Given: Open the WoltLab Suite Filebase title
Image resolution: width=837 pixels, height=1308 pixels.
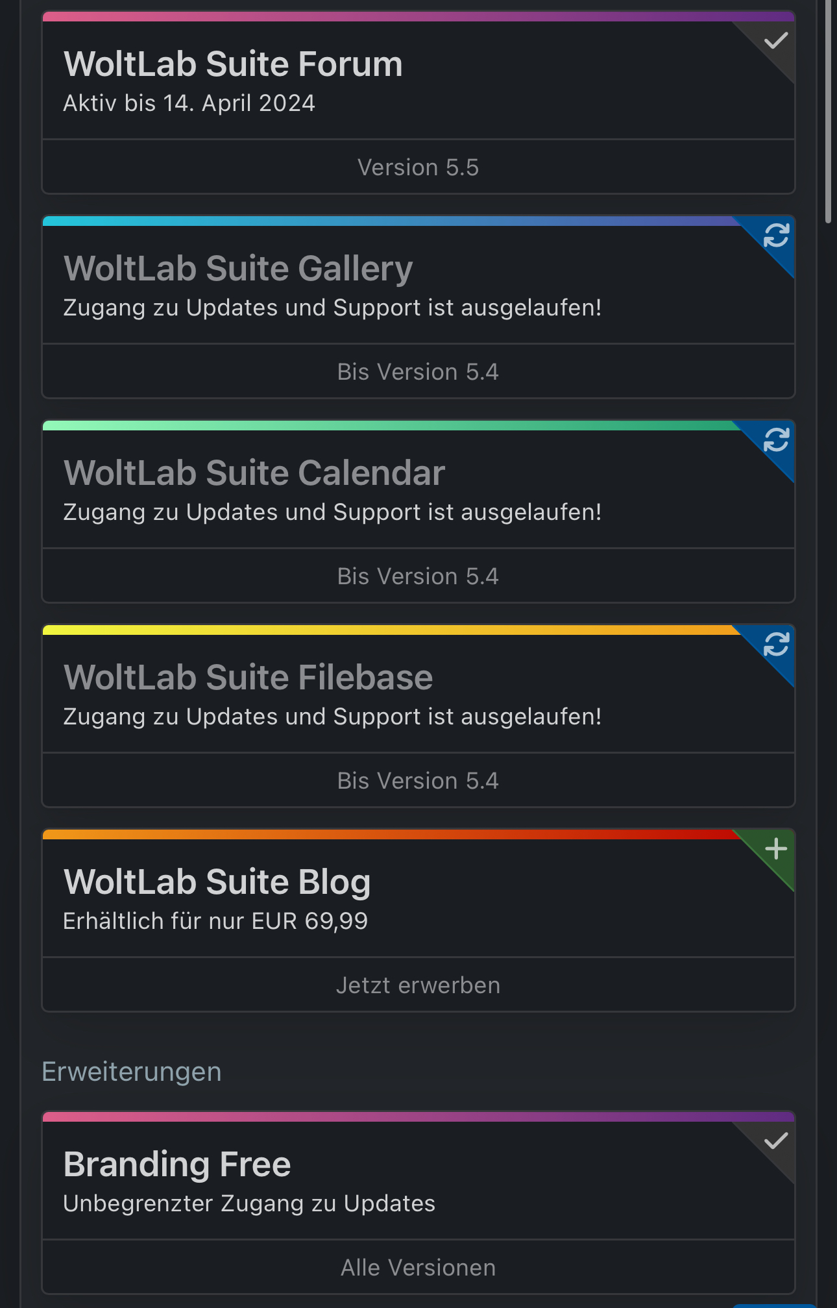Looking at the screenshot, I should (x=248, y=678).
